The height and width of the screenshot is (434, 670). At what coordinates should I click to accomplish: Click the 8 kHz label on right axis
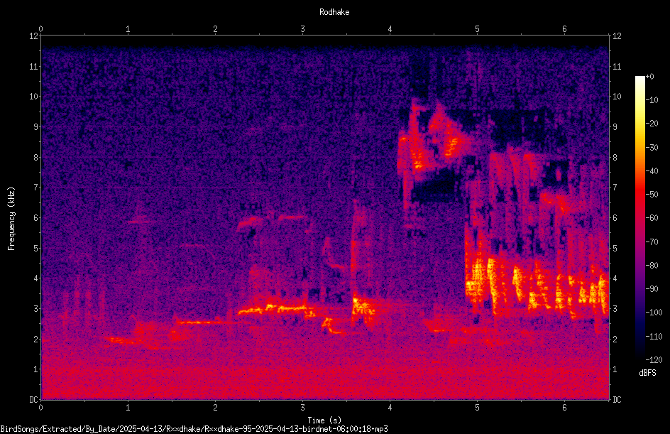click(615, 158)
